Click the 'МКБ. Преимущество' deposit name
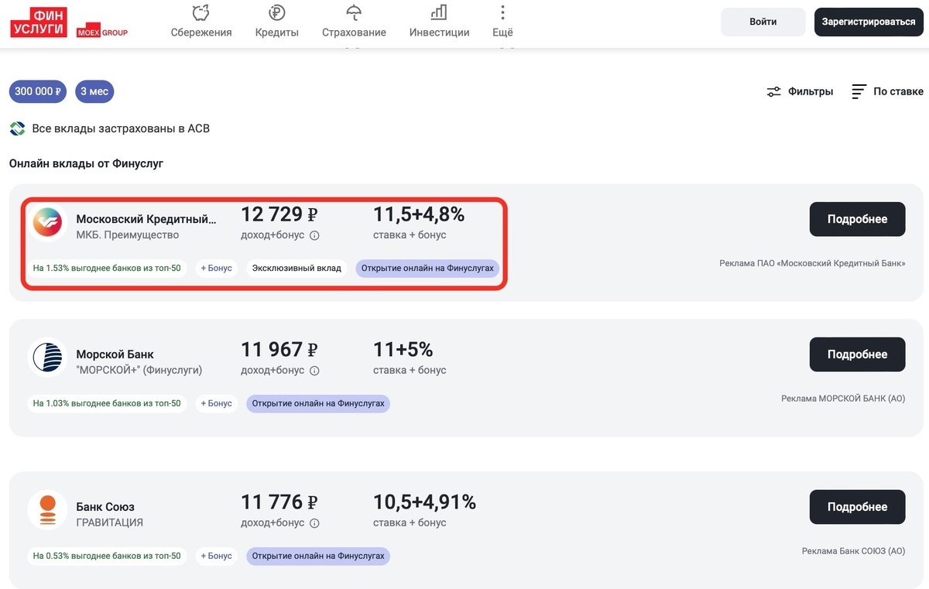 [x=127, y=235]
